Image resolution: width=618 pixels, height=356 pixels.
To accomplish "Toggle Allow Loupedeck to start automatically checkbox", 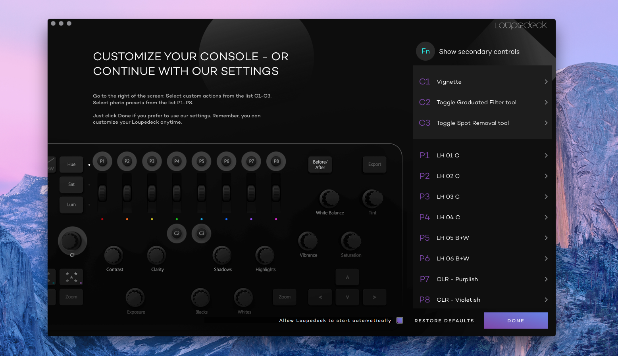I will pyautogui.click(x=400, y=320).
